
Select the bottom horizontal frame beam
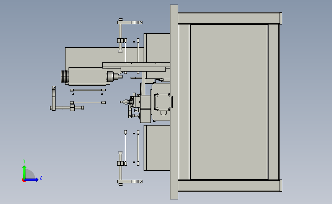[x=230, y=186]
